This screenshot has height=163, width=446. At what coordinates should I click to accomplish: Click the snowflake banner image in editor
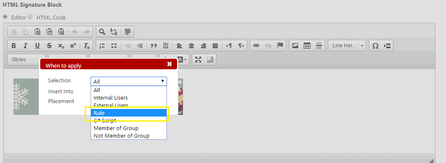pos(26,97)
